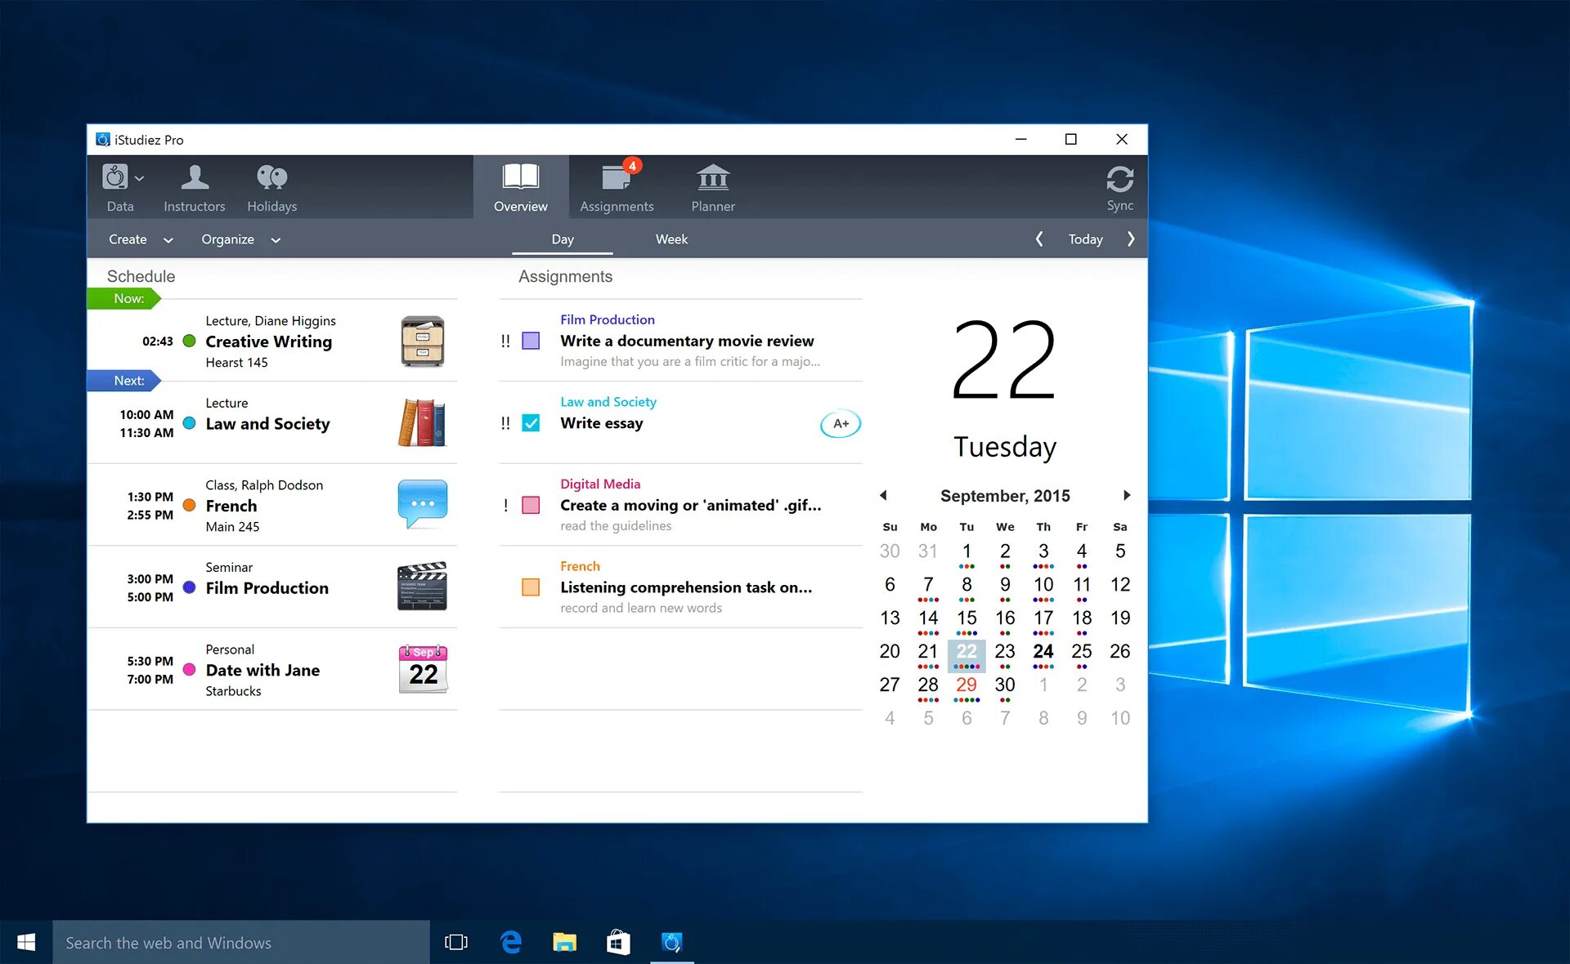Show the next month in the calendar
Image resolution: width=1570 pixels, height=964 pixels.
(1127, 495)
